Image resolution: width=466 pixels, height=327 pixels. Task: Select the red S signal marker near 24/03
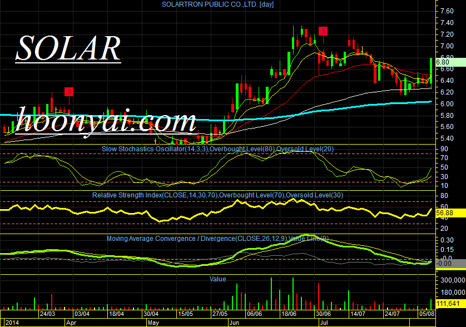tap(69, 92)
